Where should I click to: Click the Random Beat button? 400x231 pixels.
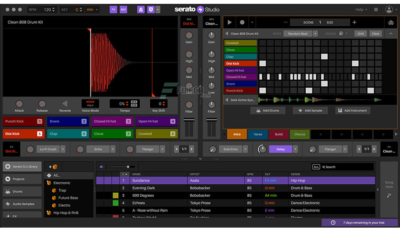(298, 33)
